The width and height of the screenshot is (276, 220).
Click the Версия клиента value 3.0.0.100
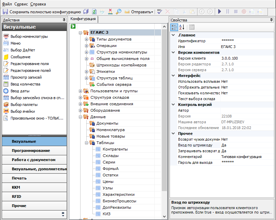(247, 58)
